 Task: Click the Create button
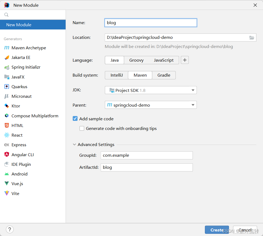[217, 230]
